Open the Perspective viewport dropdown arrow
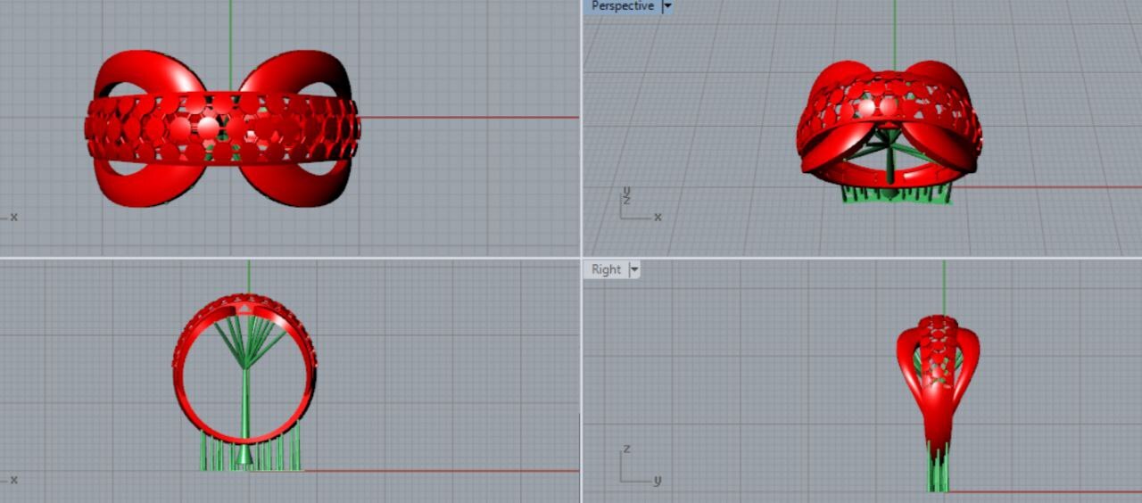Viewport: 1142px width, 503px height. 667,6
